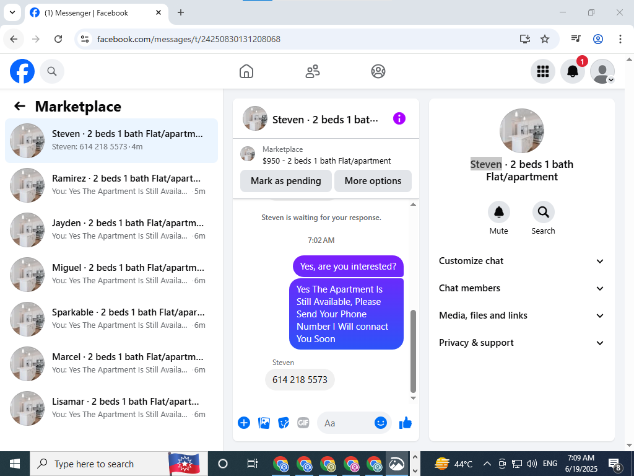Open Task View on the taskbar
The image size is (634, 476).
click(252, 464)
